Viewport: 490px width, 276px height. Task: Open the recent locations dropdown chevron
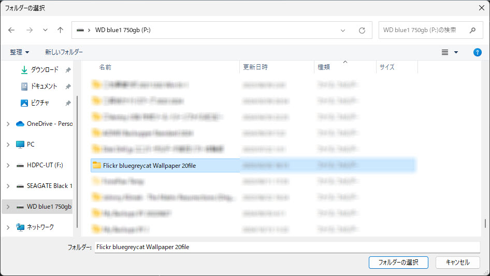tap(45, 30)
